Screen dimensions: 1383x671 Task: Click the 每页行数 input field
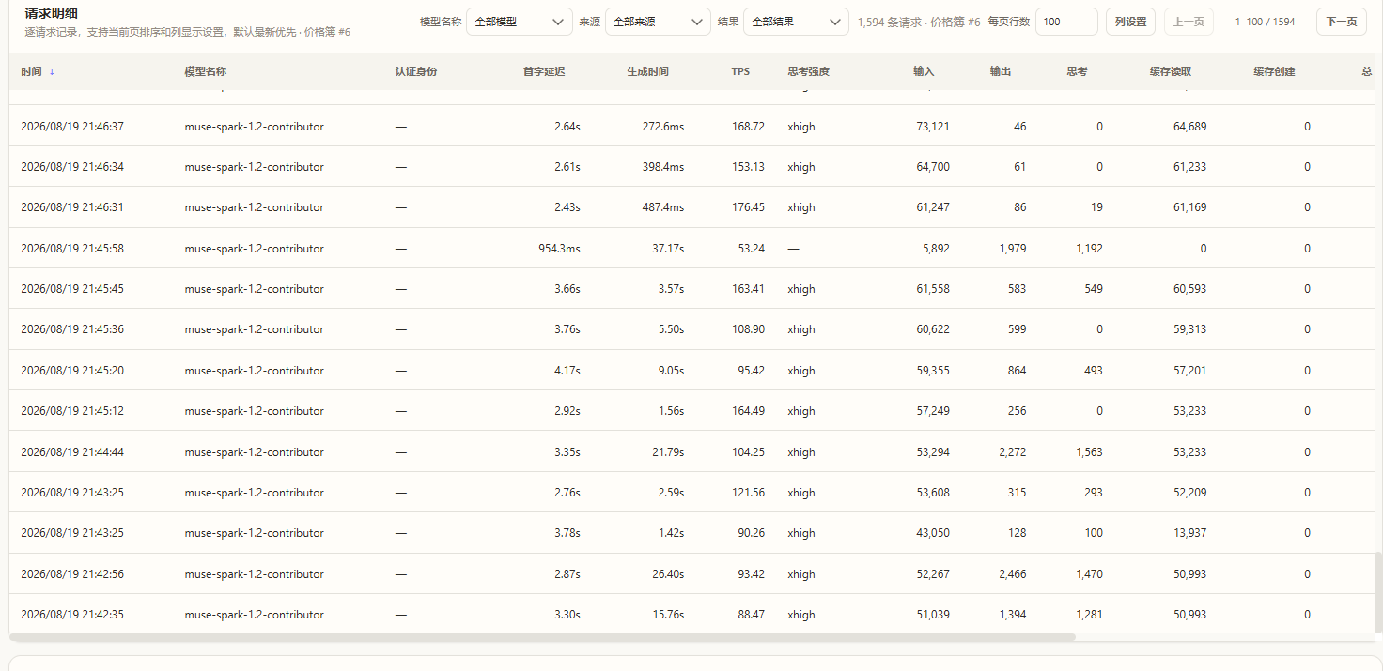1066,22
